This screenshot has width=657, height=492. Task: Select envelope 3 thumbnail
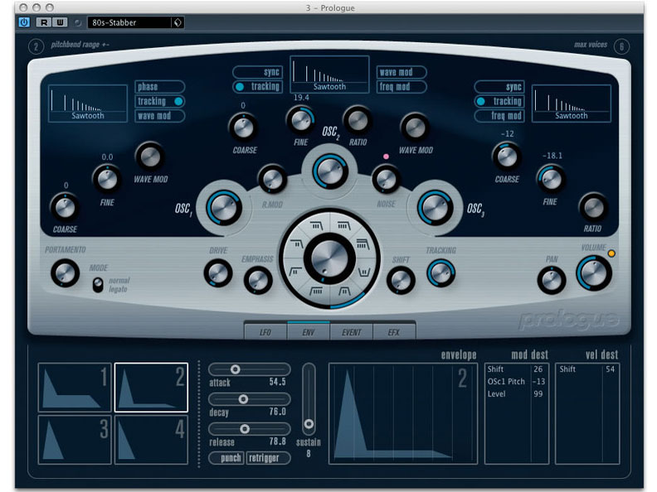click(75, 439)
